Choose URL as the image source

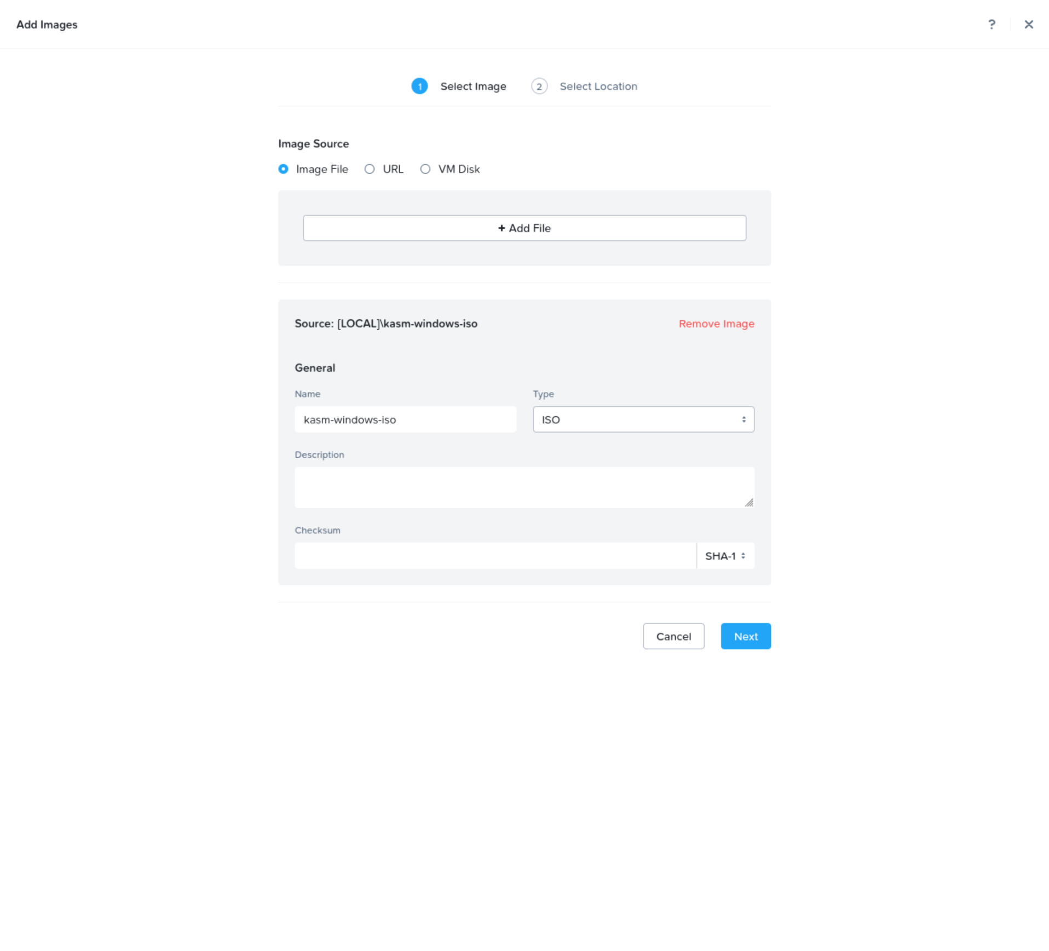370,169
